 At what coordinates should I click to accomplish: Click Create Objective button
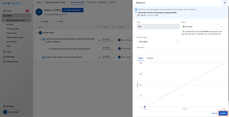73,10
